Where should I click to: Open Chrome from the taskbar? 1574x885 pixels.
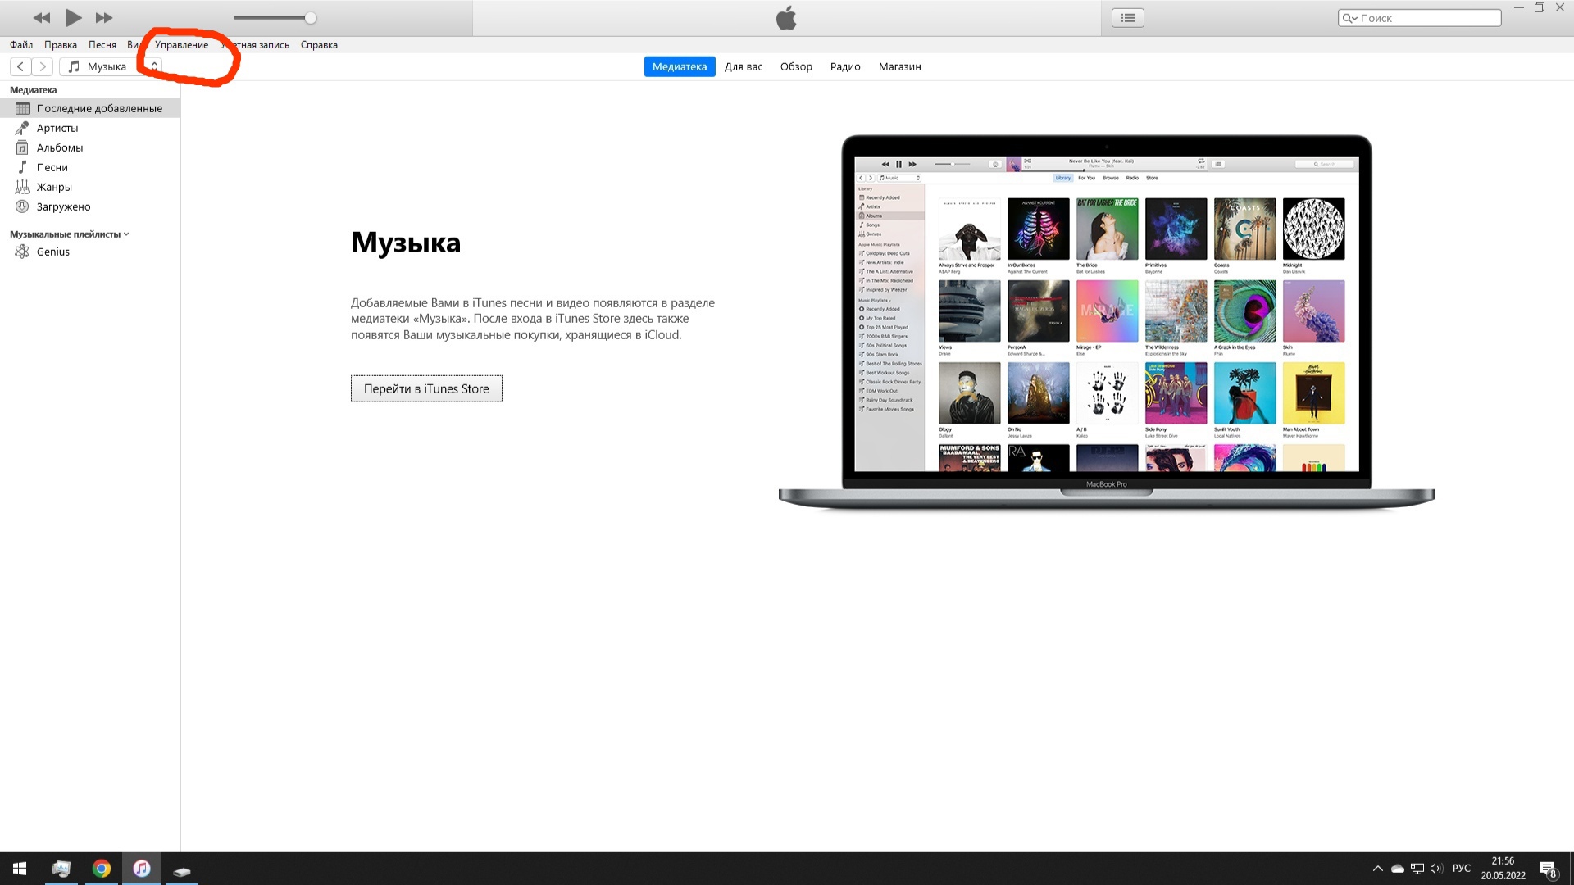[102, 869]
